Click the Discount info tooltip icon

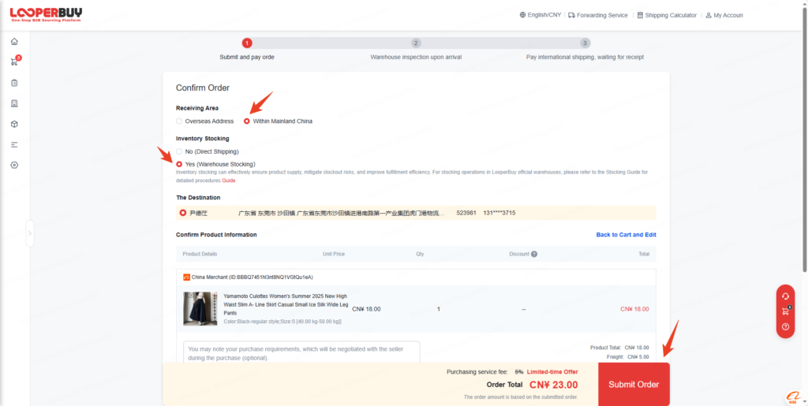coord(534,254)
